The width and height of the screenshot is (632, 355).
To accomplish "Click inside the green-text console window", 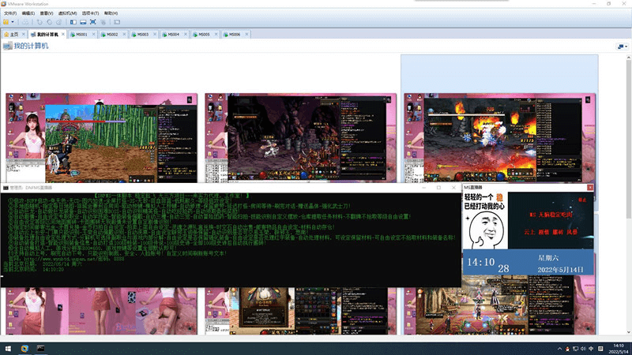I will (x=231, y=240).
